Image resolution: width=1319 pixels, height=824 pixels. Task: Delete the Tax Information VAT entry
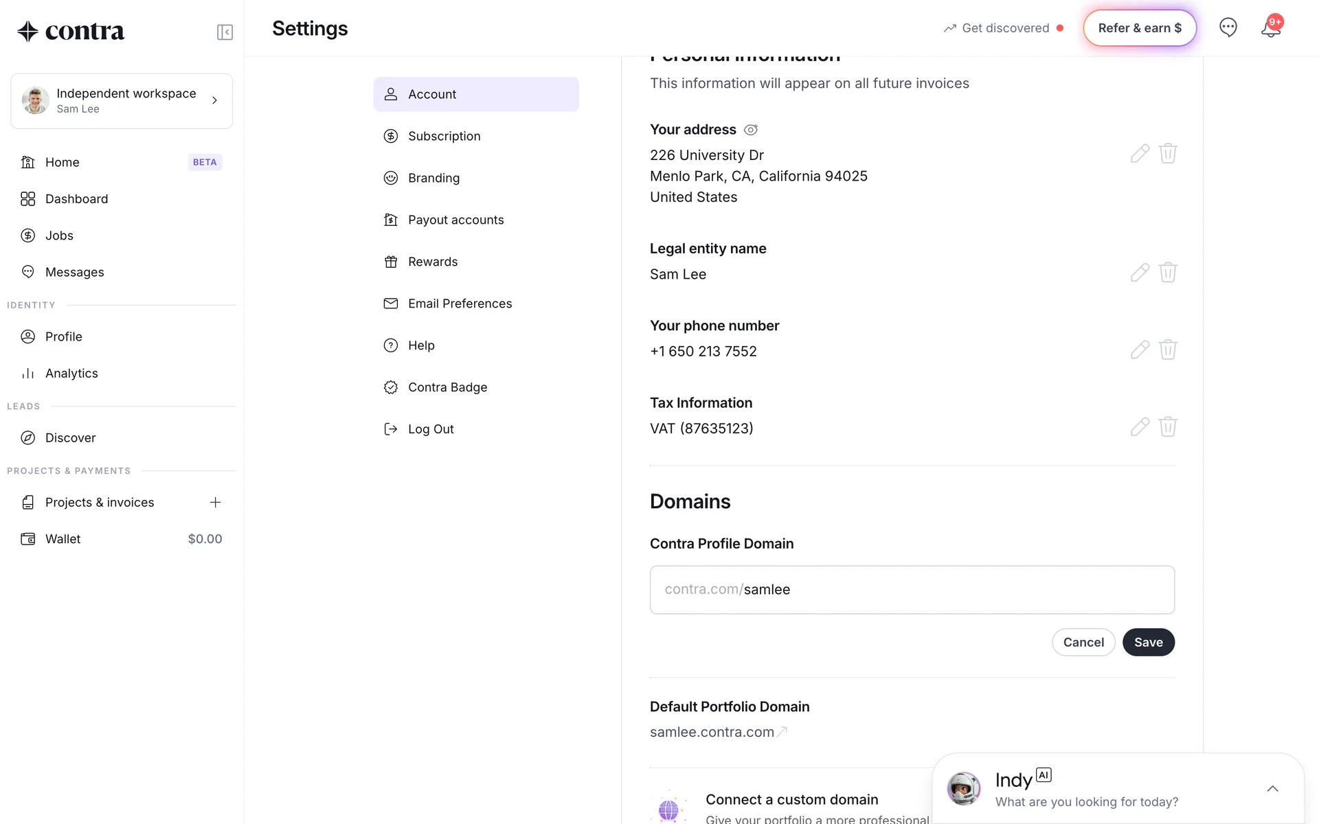tap(1168, 427)
